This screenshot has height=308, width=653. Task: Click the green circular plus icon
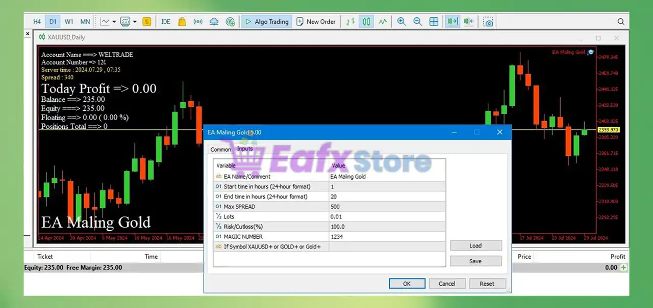point(231,22)
